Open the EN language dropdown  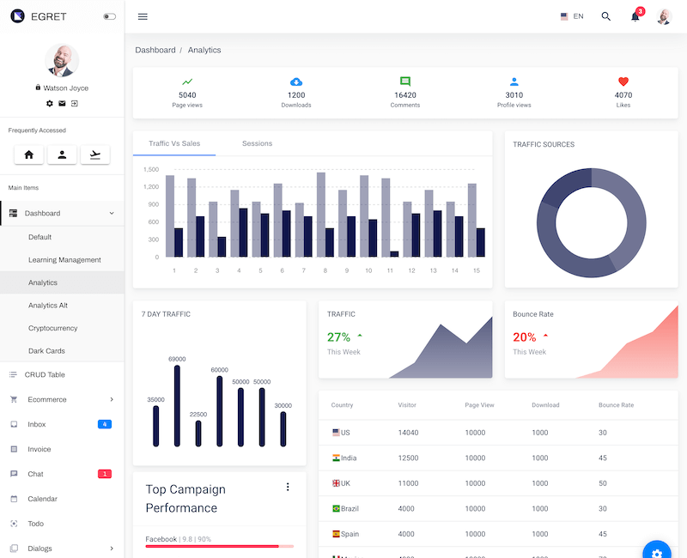pyautogui.click(x=572, y=16)
